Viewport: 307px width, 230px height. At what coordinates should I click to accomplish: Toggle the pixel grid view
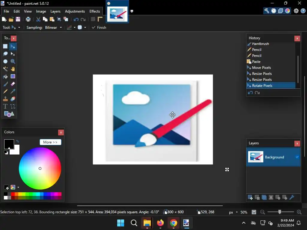tap(93, 19)
